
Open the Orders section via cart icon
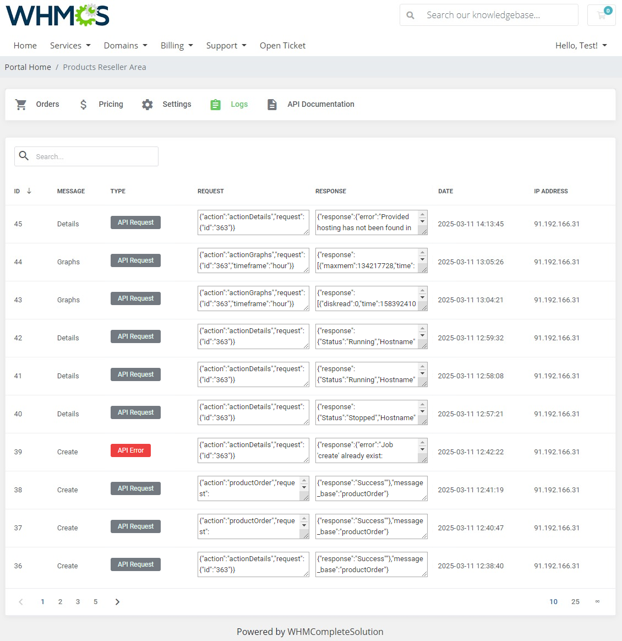[x=21, y=104]
